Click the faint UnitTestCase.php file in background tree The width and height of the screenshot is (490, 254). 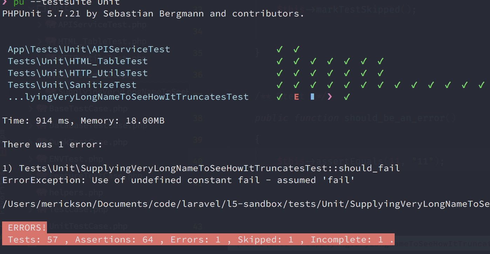(x=88, y=226)
